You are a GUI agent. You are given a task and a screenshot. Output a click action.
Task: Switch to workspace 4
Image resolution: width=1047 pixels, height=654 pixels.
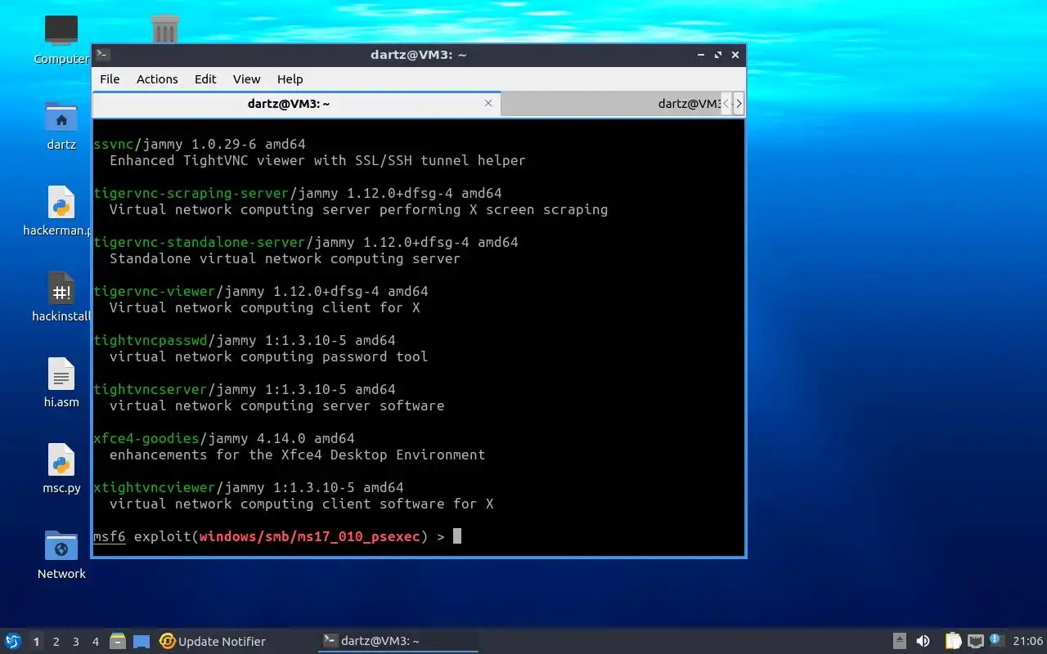click(95, 642)
